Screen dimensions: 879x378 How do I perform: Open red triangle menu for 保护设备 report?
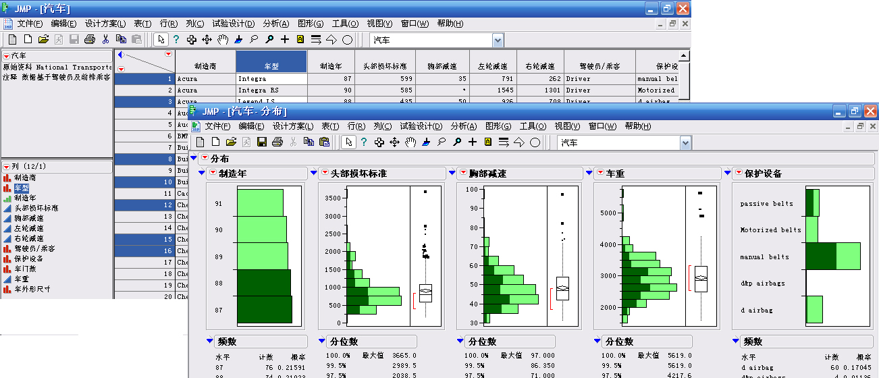coord(739,173)
